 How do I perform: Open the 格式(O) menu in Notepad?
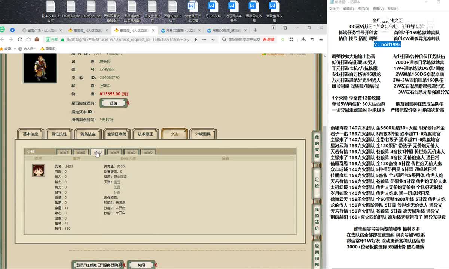click(x=363, y=9)
